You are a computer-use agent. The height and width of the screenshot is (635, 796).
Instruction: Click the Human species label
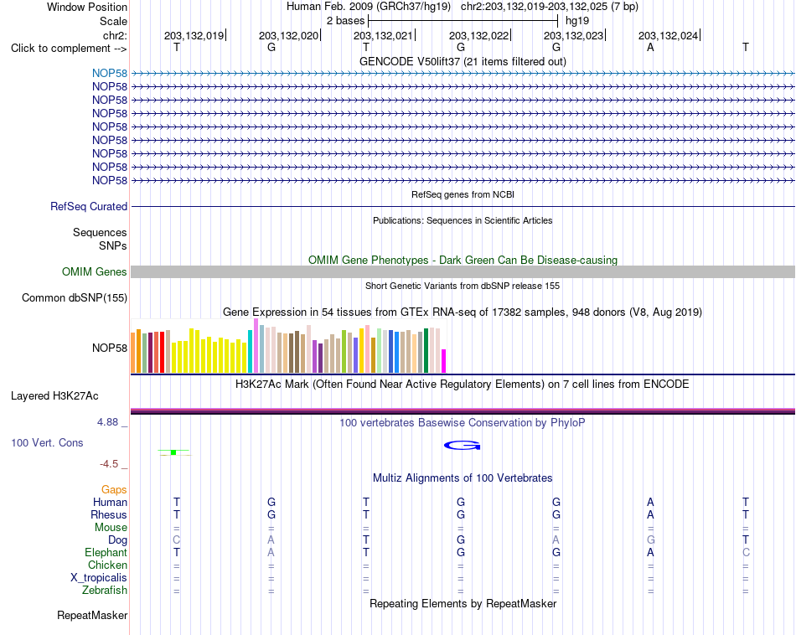click(x=110, y=503)
